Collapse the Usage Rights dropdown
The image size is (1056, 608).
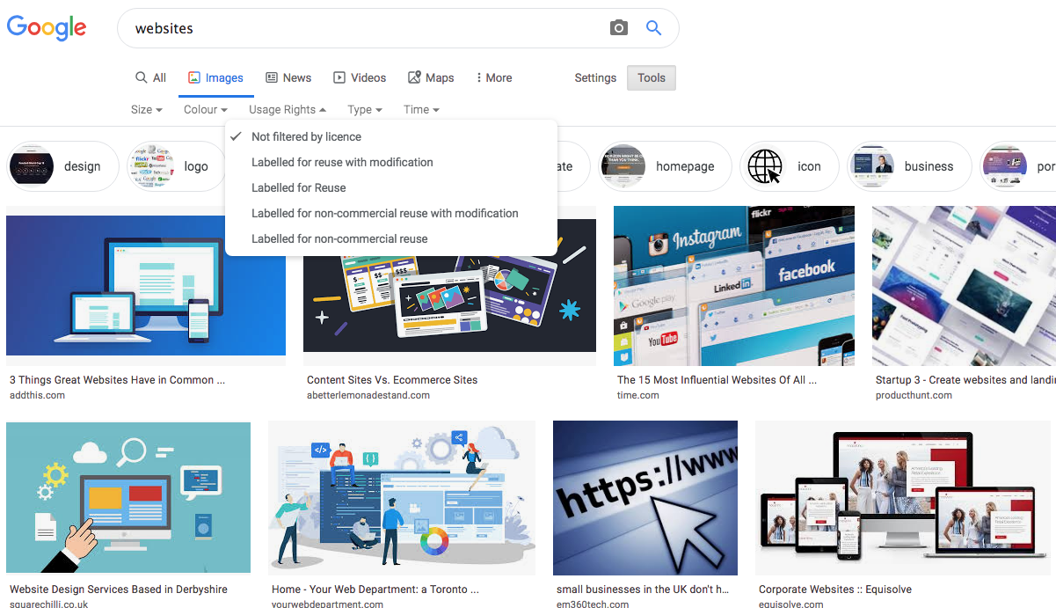pos(288,110)
